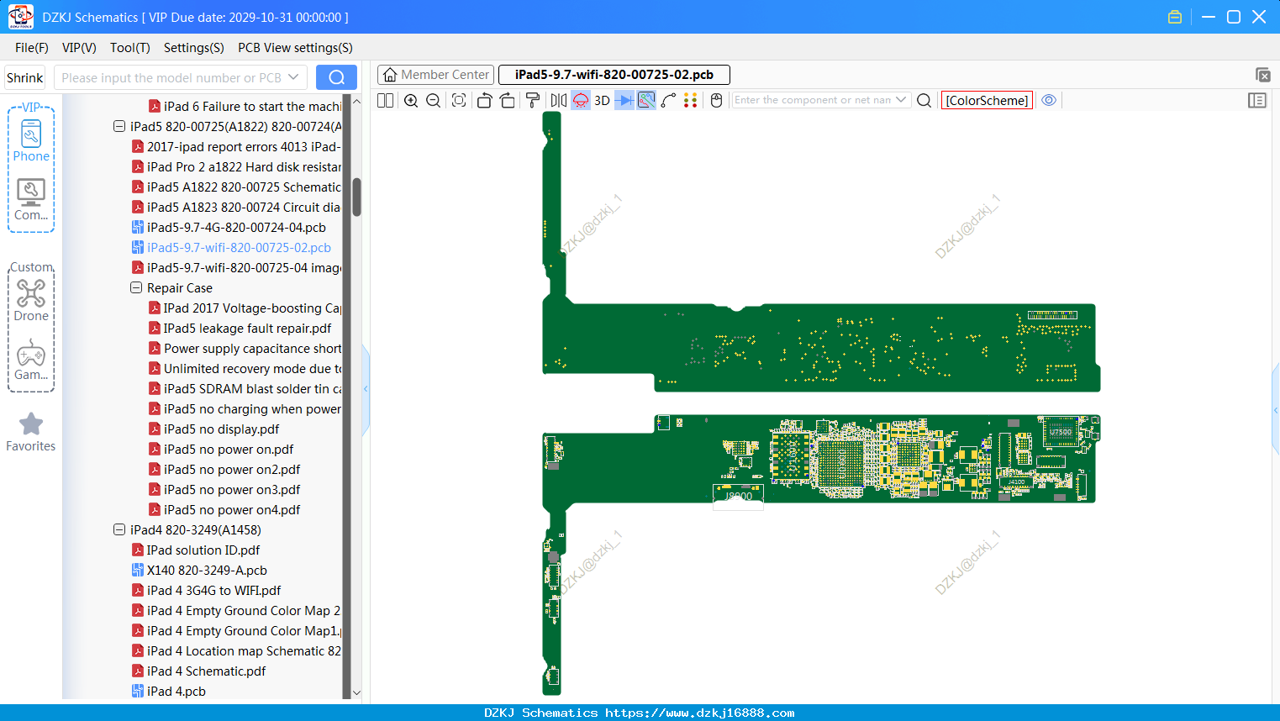Open the component or net name dropdown

(901, 100)
